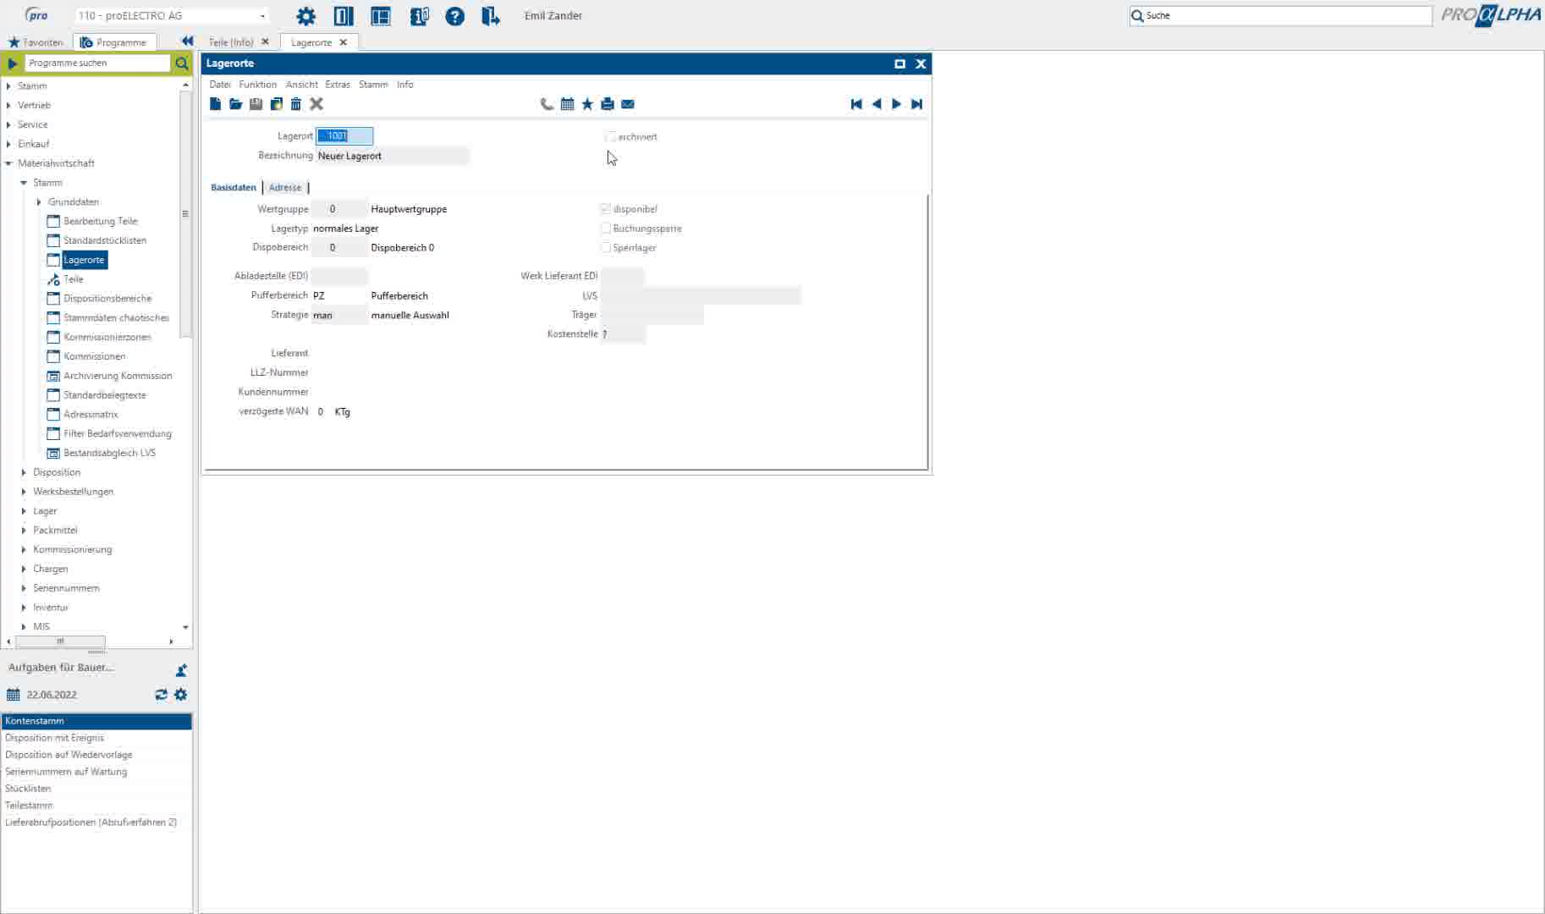Click the Strategie field containing man
Image resolution: width=1545 pixels, height=914 pixels.
(339, 316)
